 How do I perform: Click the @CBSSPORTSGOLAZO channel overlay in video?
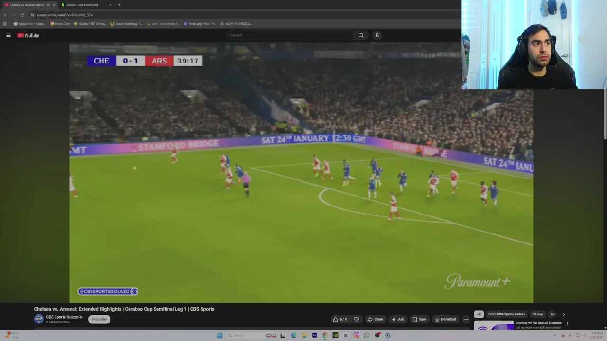coord(108,291)
